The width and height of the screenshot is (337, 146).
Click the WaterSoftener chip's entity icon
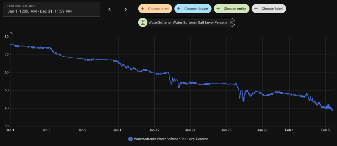coord(143,22)
